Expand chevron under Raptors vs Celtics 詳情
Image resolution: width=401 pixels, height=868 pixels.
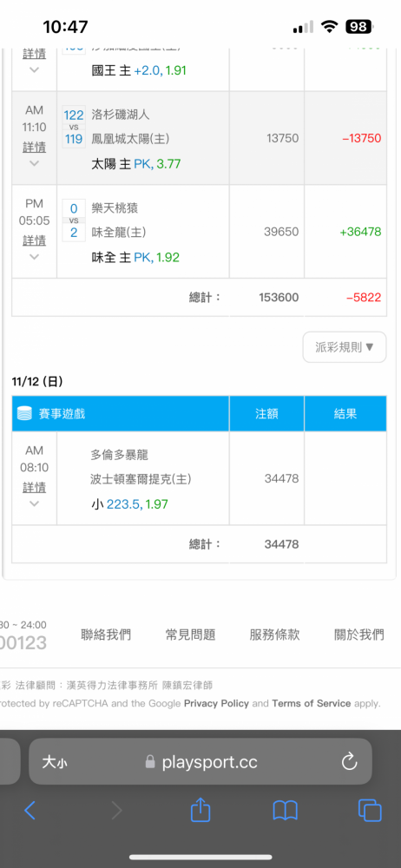pos(35,503)
